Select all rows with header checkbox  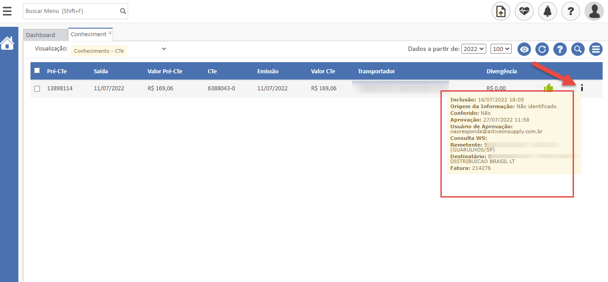click(37, 71)
